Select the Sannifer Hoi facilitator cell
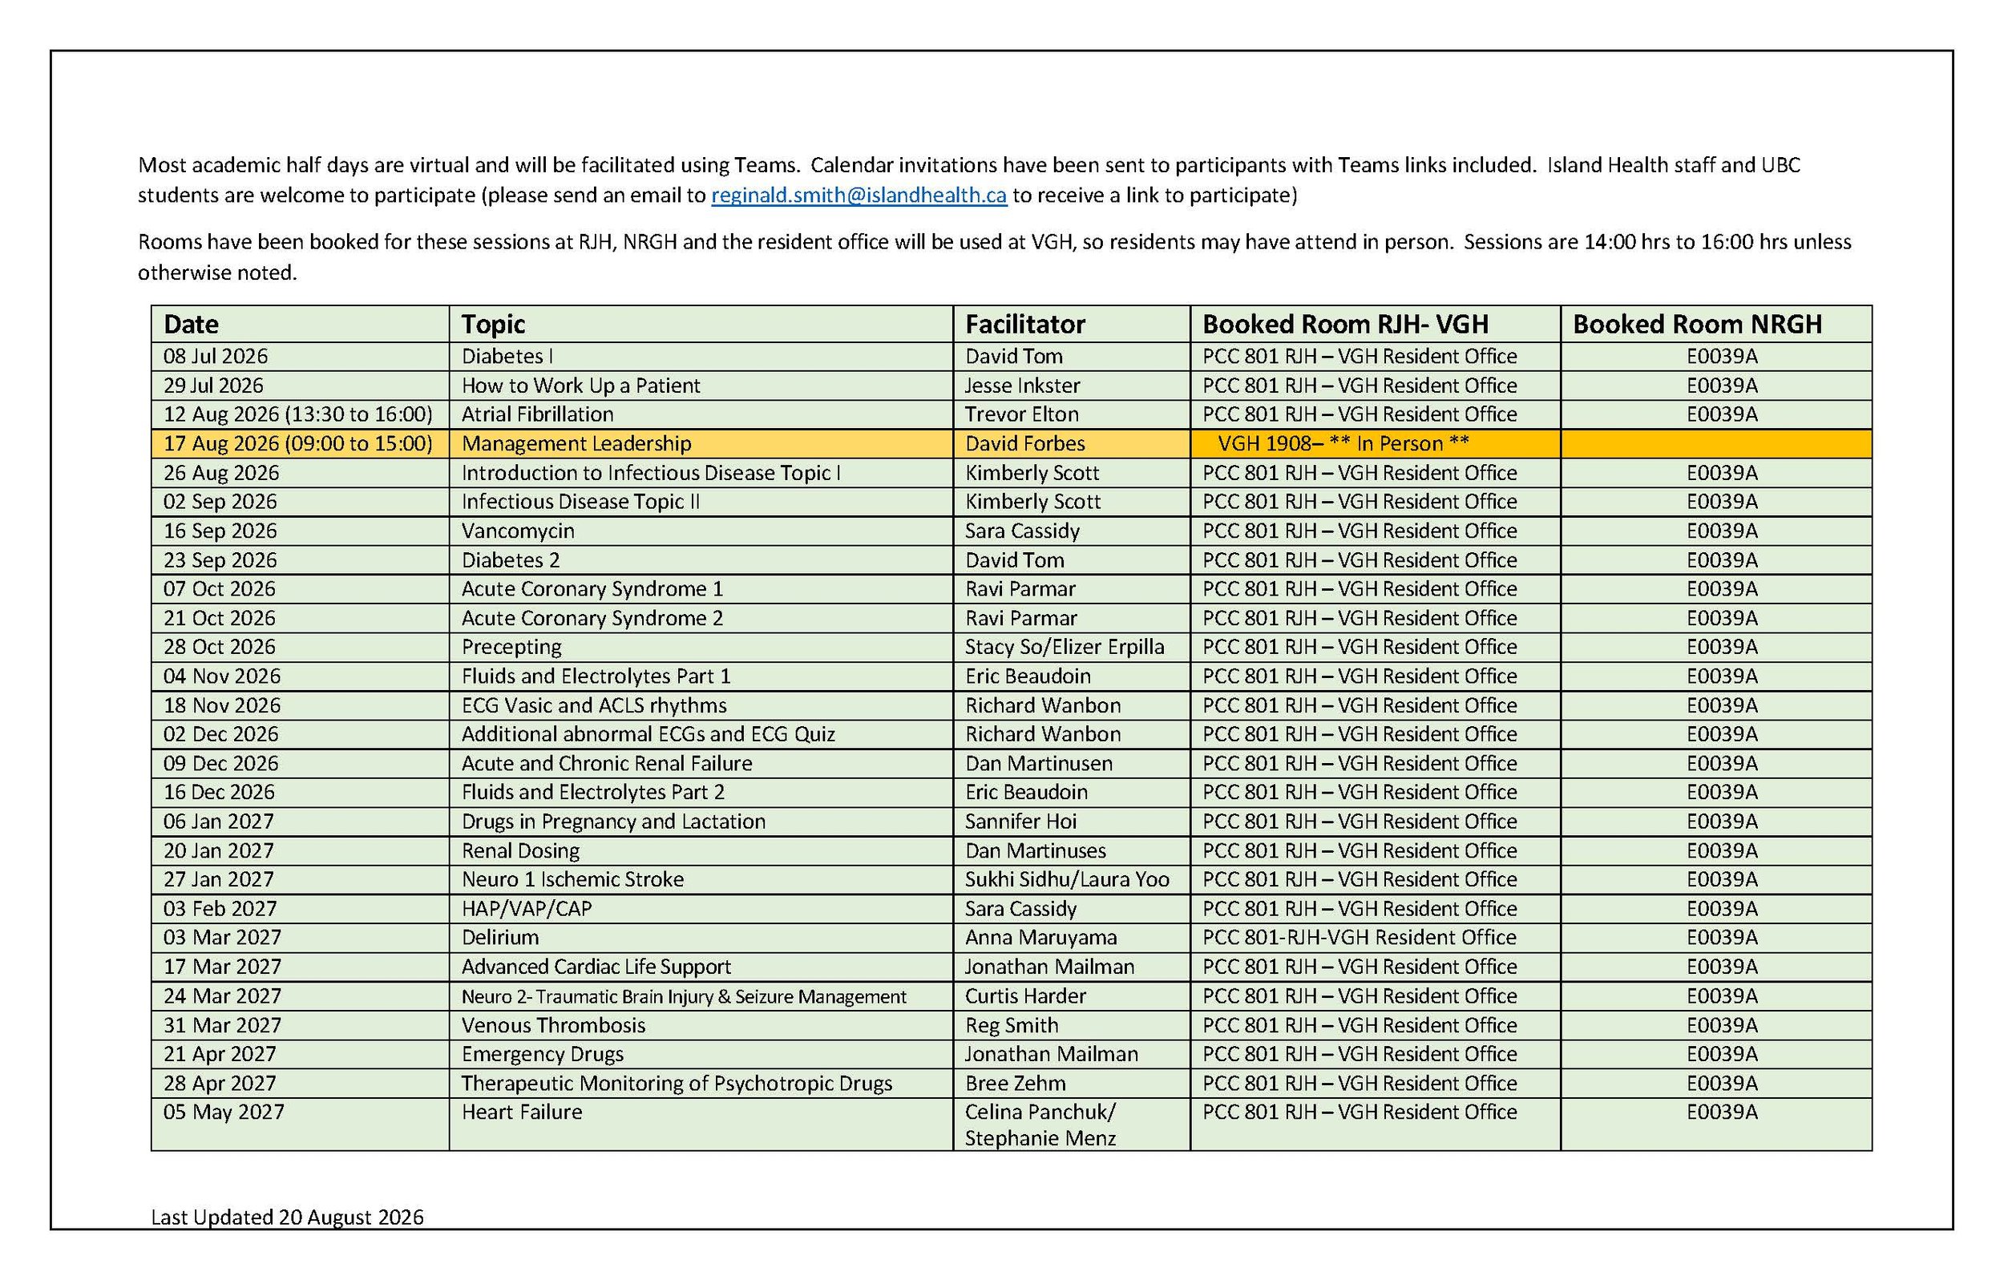Image resolution: width=2004 pixels, height=1280 pixels. pyautogui.click(x=1071, y=822)
